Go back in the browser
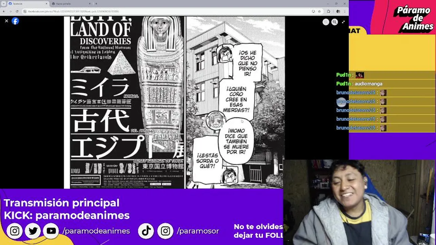The width and height of the screenshot is (436, 245). point(4,11)
